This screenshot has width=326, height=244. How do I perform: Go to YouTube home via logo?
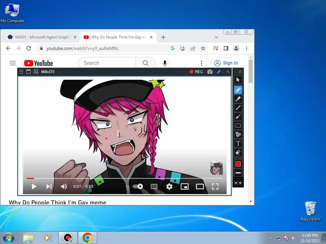[x=39, y=63]
